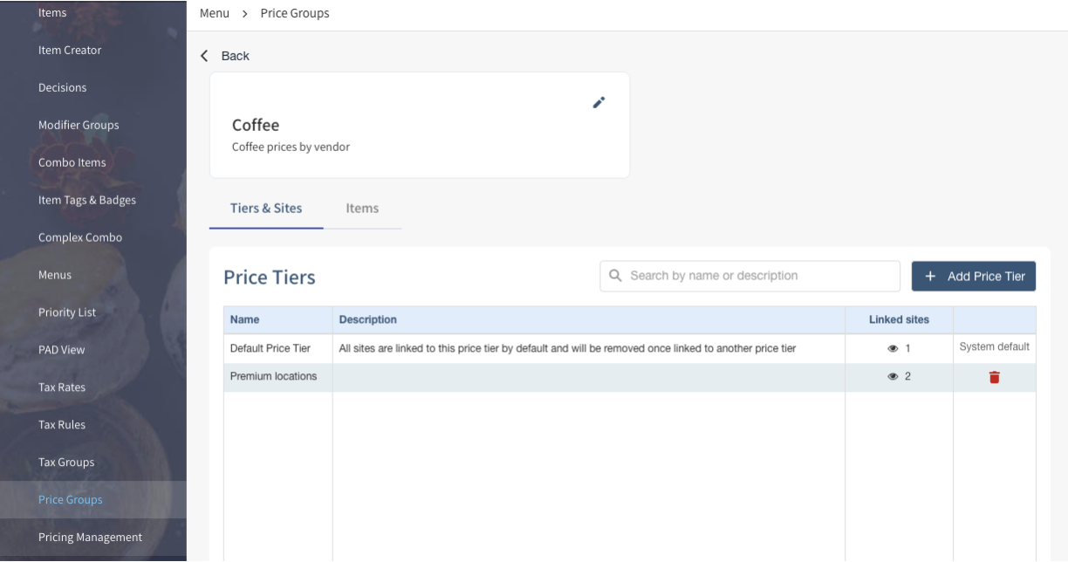Open Tax Groups in sidebar
This screenshot has height=562, width=1068.
point(66,462)
